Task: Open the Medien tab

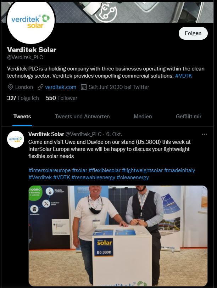Action: coord(143,117)
